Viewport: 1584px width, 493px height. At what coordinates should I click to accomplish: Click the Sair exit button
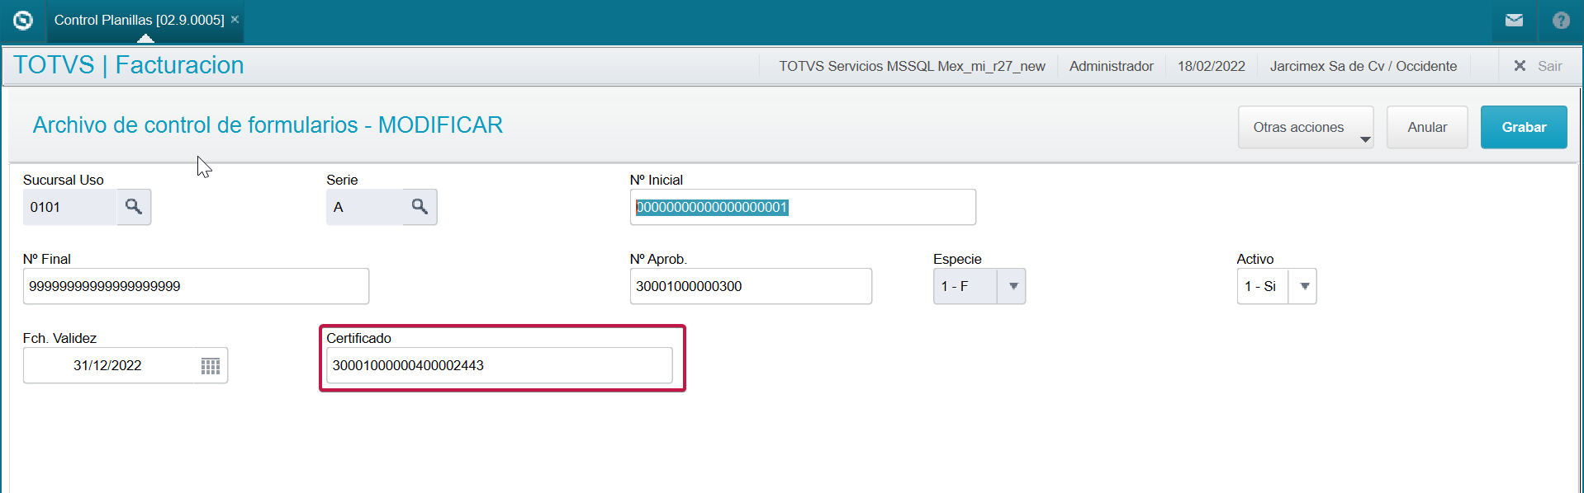point(1538,66)
